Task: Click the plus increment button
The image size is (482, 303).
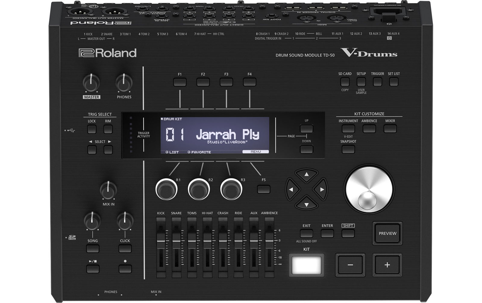Action: (x=387, y=265)
